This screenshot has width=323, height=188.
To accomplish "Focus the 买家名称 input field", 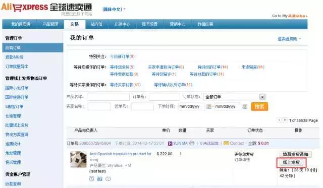I will (99, 106).
